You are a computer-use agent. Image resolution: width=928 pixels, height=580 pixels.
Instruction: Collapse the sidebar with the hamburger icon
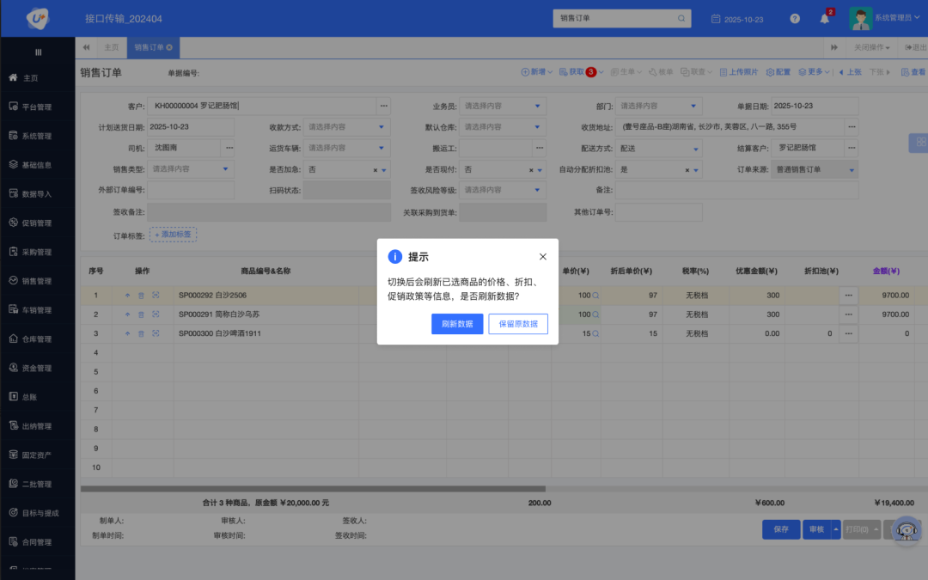(x=38, y=52)
